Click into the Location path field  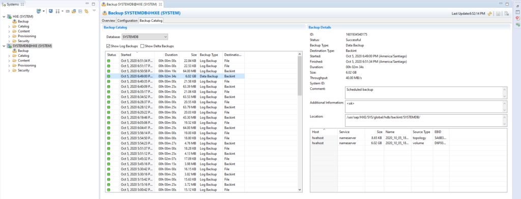[x=426, y=120]
